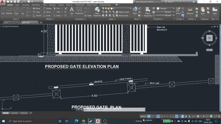Expand the Utilities panel
This screenshot has height=124, width=221.
pos(192,19)
